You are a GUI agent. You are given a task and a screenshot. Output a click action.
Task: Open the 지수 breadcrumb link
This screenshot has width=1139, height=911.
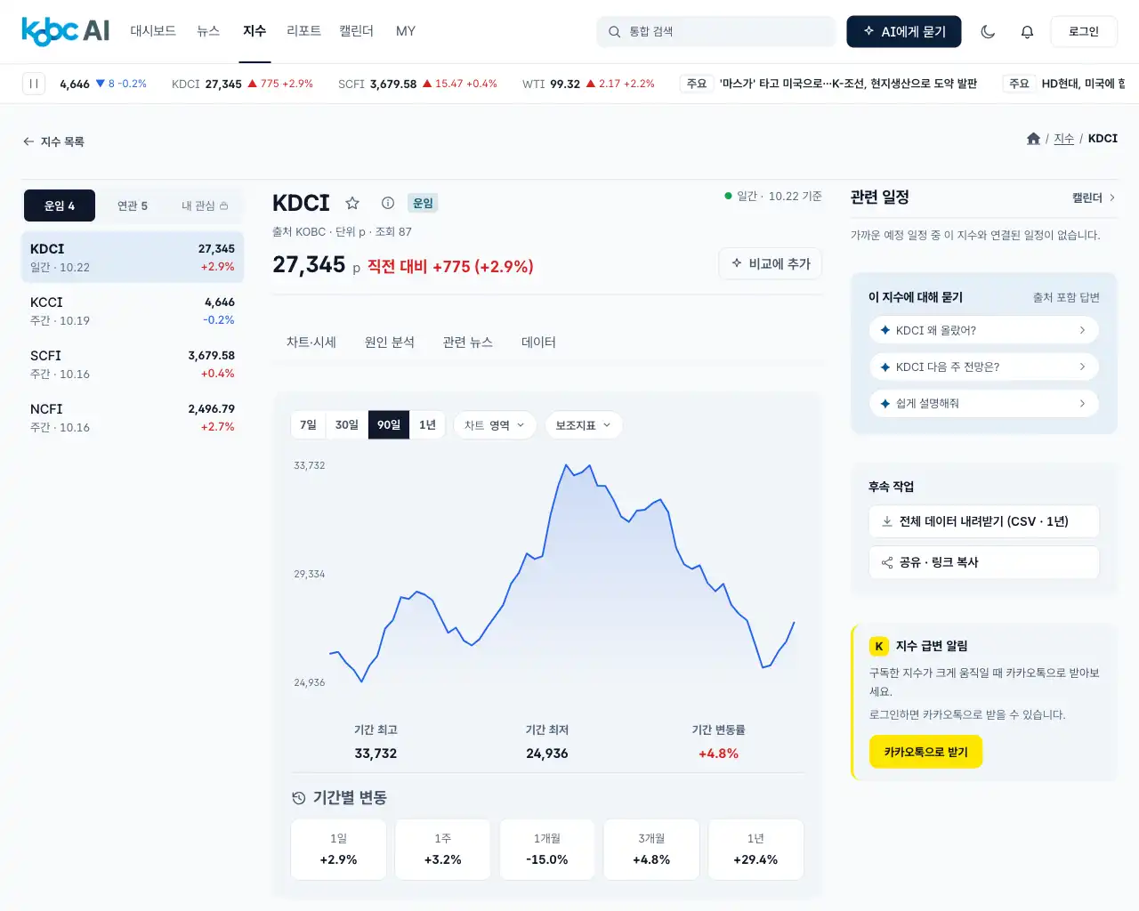click(x=1063, y=139)
